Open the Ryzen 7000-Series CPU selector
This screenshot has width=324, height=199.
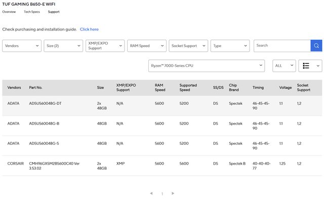coord(207,66)
